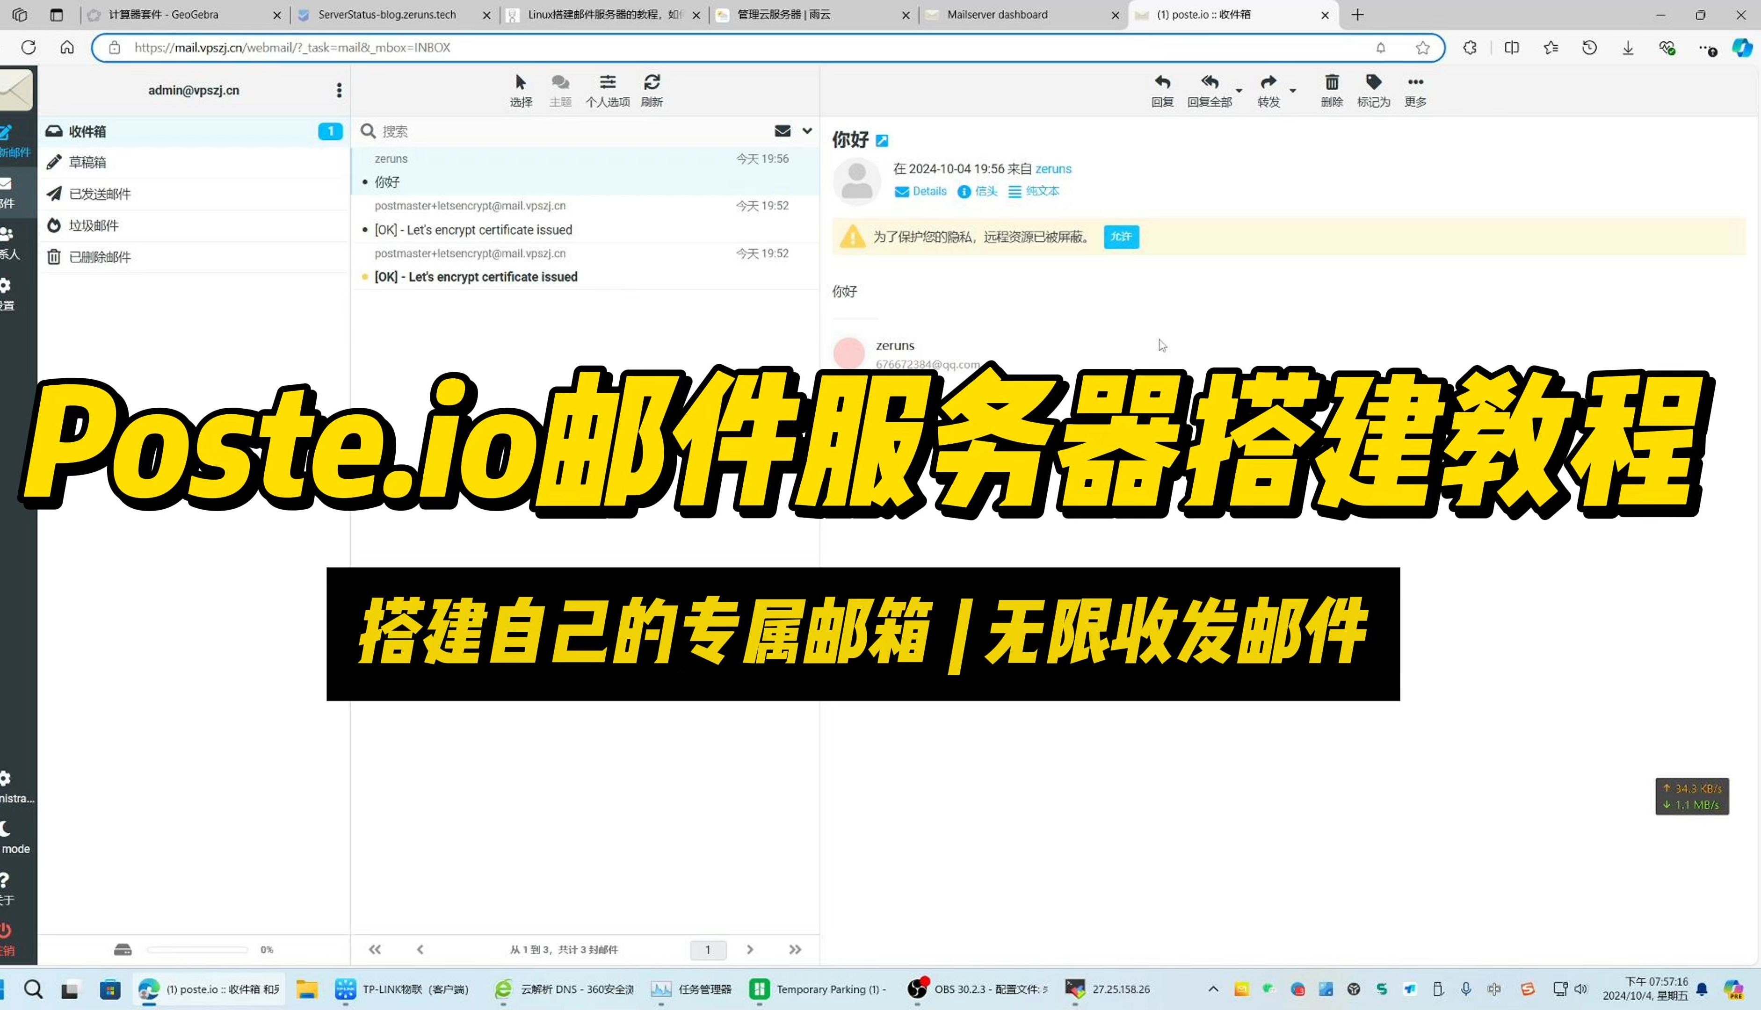This screenshot has height=1010, width=1761.
Task: Go to last page of message list
Action: (795, 950)
